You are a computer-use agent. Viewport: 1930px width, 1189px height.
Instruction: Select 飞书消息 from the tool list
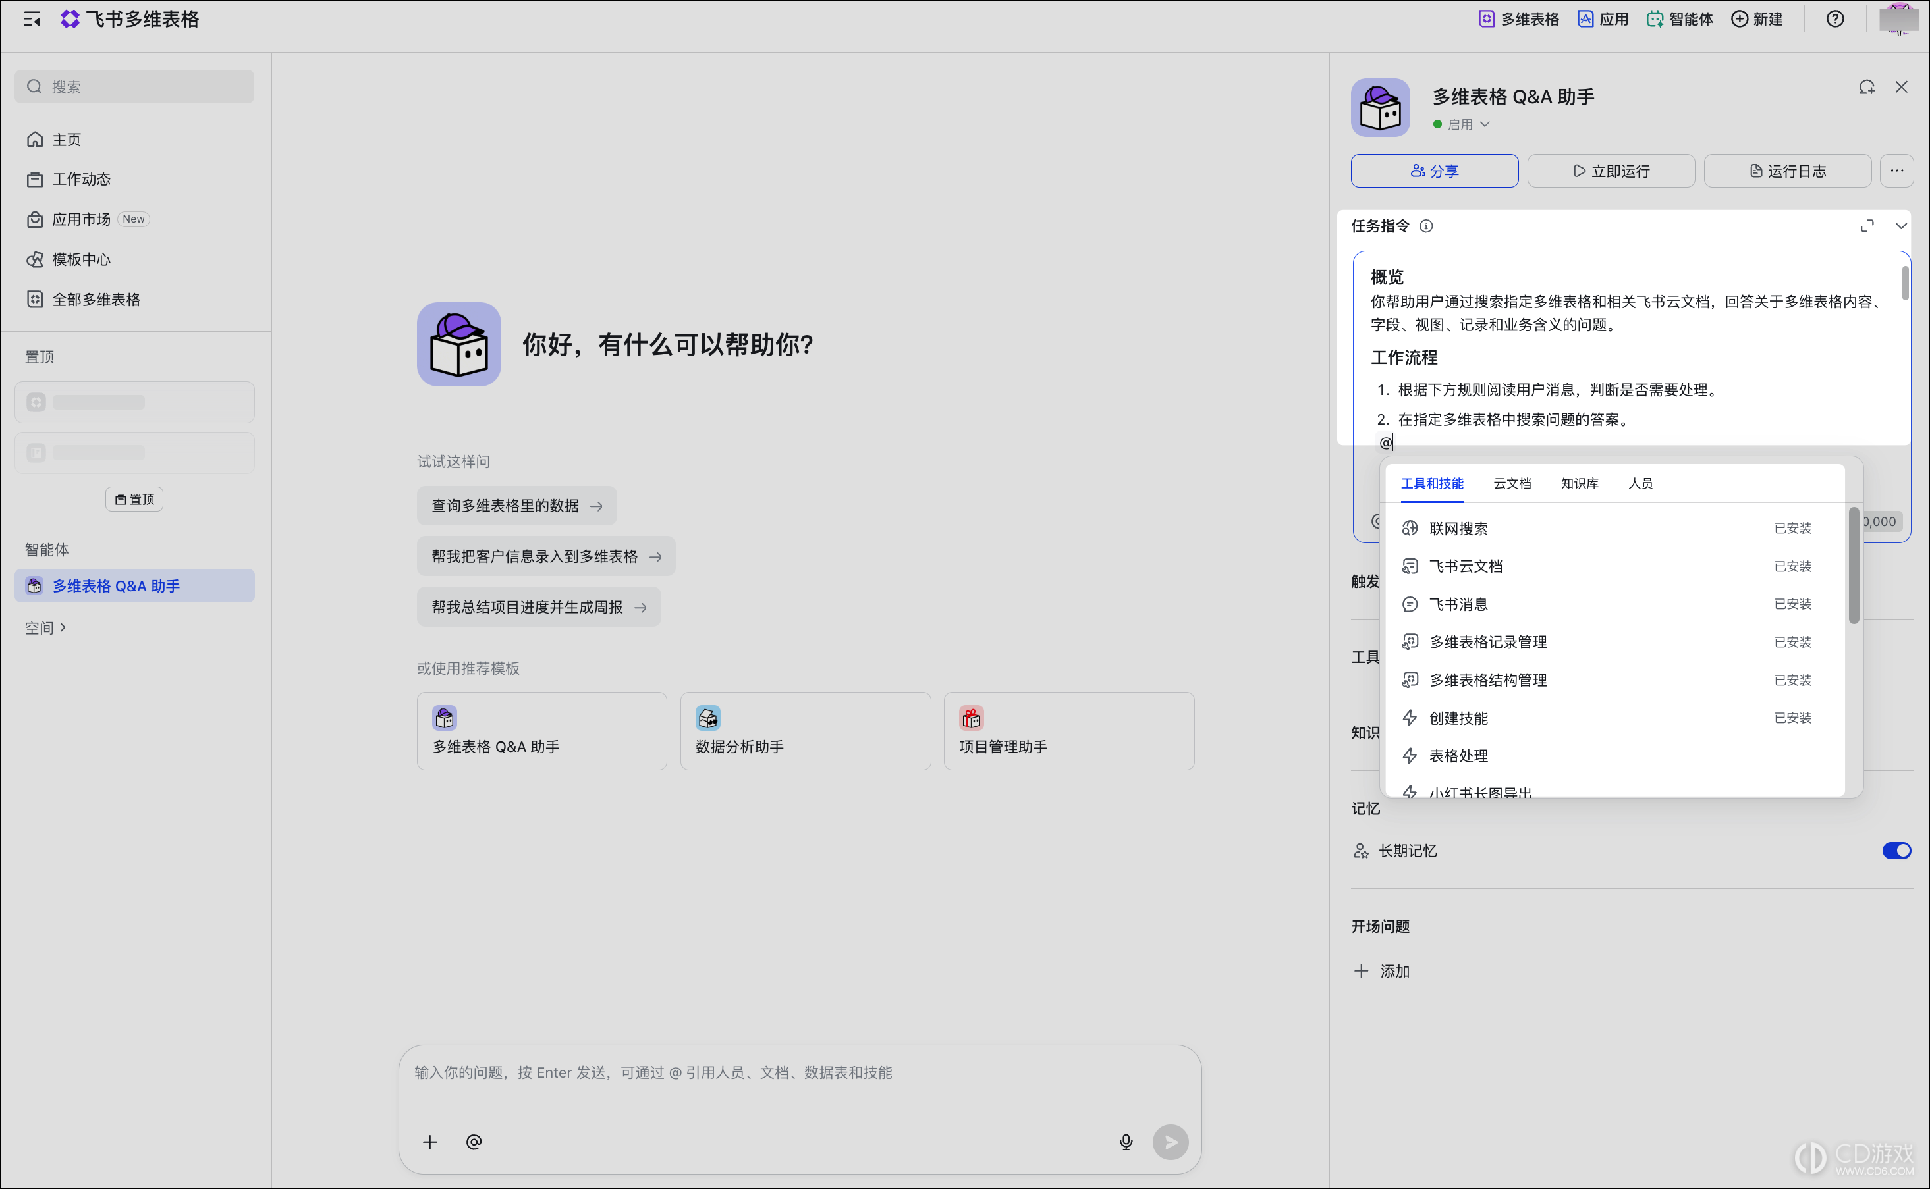[1612, 604]
